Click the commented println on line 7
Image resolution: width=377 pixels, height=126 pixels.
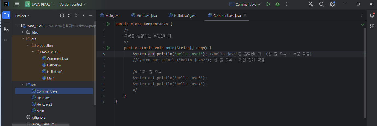(x=172, y=60)
